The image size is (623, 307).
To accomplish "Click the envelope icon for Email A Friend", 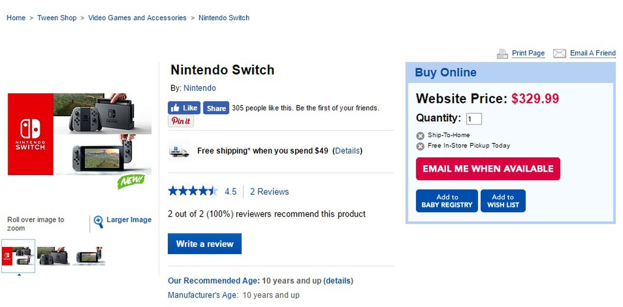I will coord(559,54).
